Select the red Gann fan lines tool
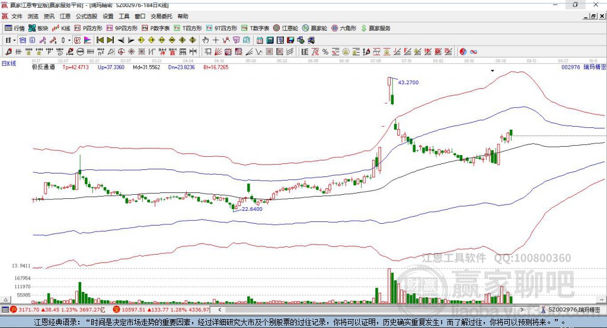Screen dimensions: 607x328 [218, 52]
